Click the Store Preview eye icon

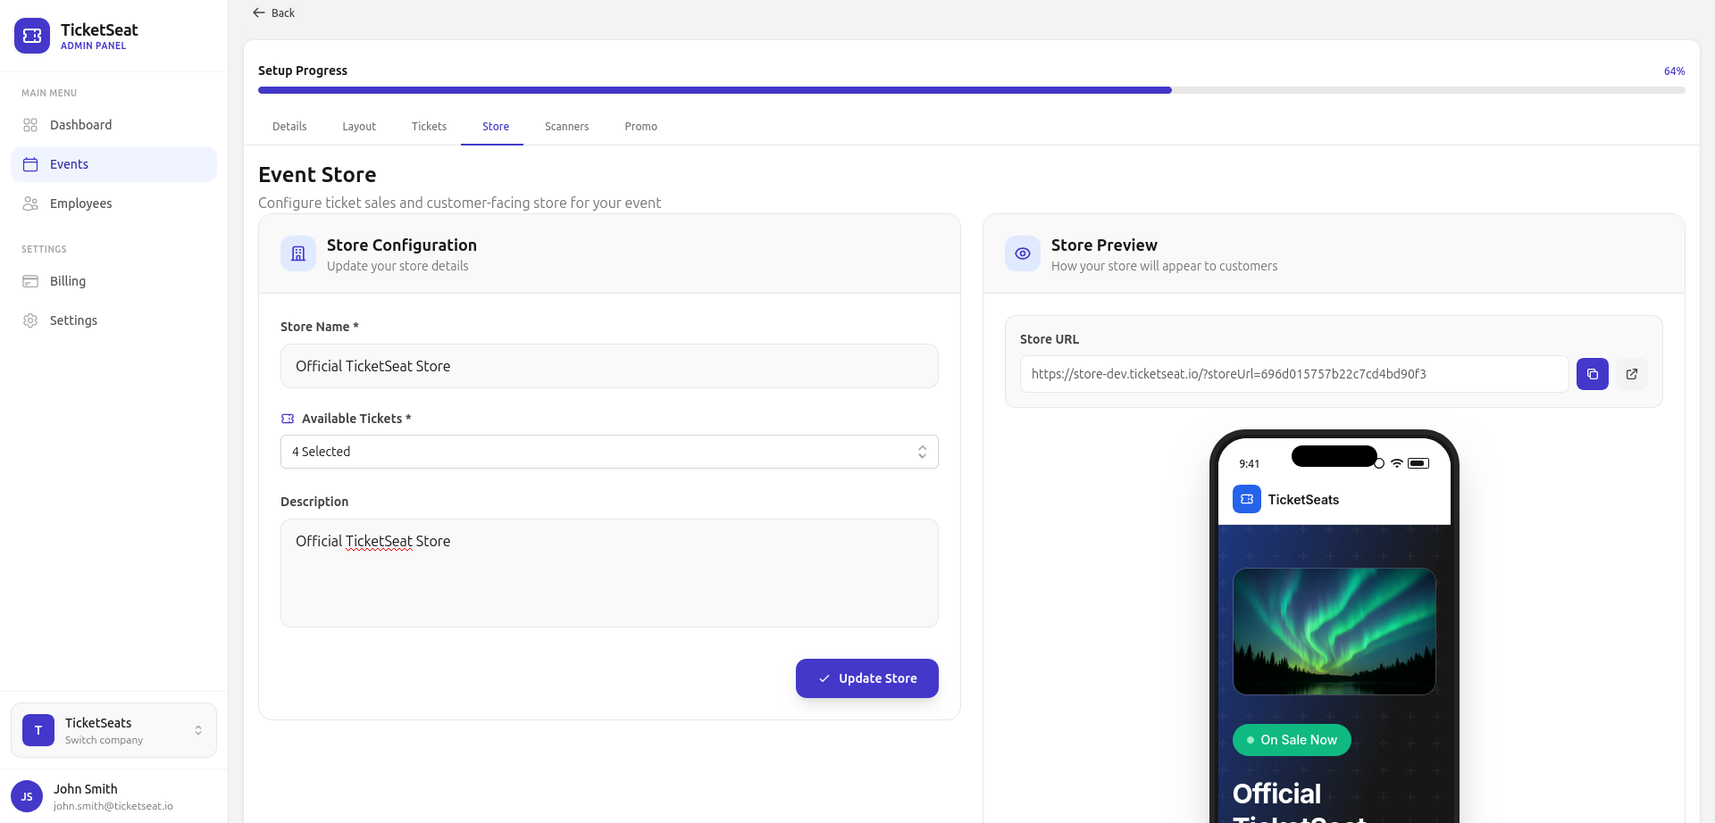click(x=1023, y=254)
